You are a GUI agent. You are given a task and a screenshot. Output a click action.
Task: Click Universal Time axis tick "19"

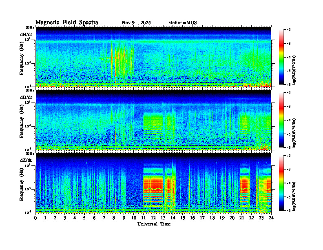point(222,218)
